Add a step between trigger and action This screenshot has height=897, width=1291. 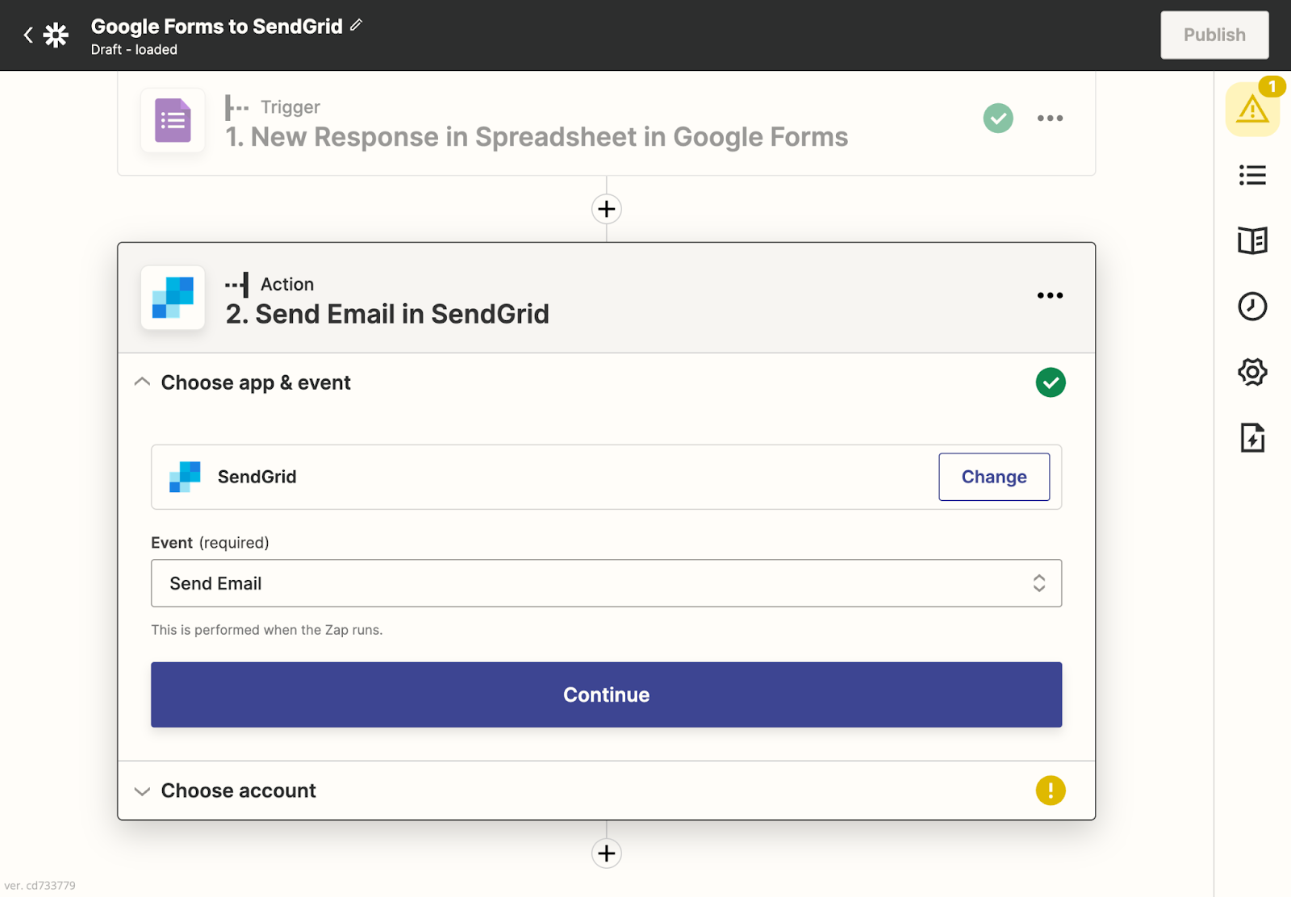click(x=607, y=209)
